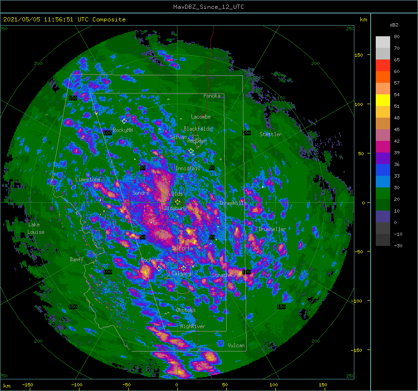
Task: Click the Okotoks label on the map
Action: tap(186, 310)
